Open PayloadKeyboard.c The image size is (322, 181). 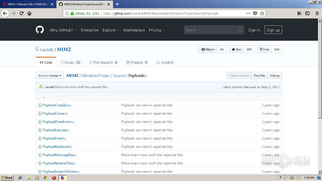coord(57,147)
